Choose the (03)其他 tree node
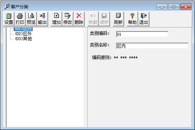Viewport: 195px width, 130px height. (23, 38)
